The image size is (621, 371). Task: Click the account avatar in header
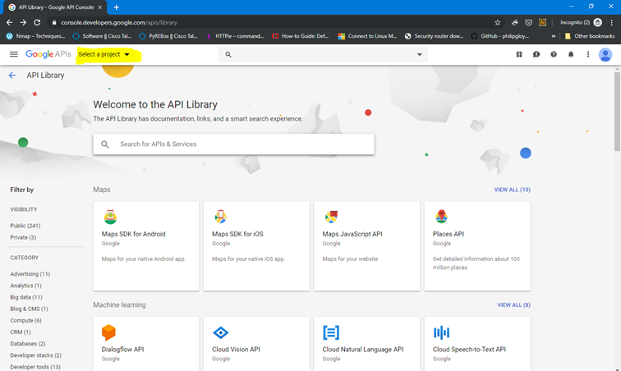click(605, 54)
